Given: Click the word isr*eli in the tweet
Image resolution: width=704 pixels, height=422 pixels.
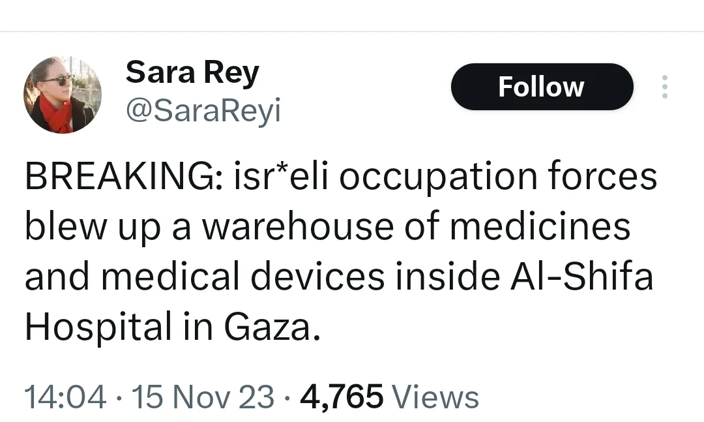Looking at the screenshot, I should point(281,175).
